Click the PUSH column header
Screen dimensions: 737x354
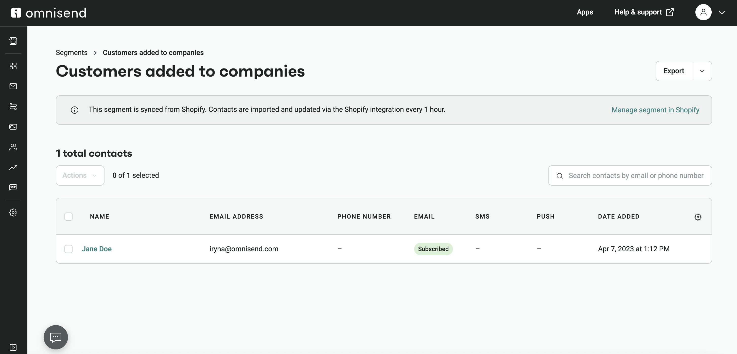pyautogui.click(x=546, y=217)
